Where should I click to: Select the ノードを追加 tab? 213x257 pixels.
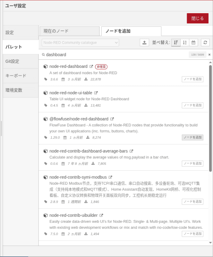(131, 31)
